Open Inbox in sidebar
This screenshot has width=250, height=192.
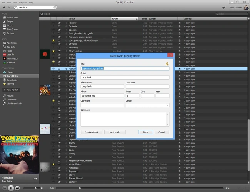point(8,25)
